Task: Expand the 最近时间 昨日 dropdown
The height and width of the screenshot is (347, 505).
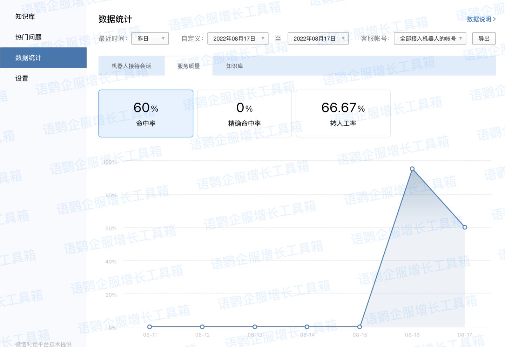Action: pos(150,39)
